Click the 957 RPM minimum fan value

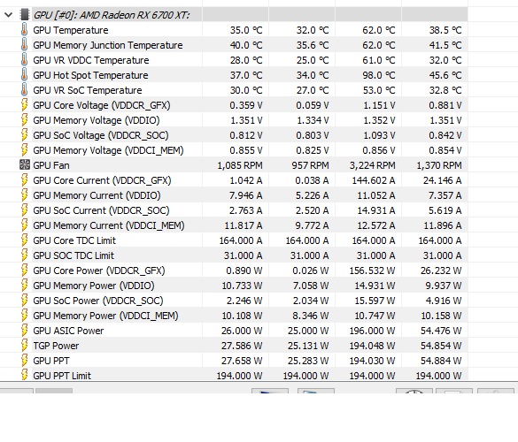tap(310, 165)
